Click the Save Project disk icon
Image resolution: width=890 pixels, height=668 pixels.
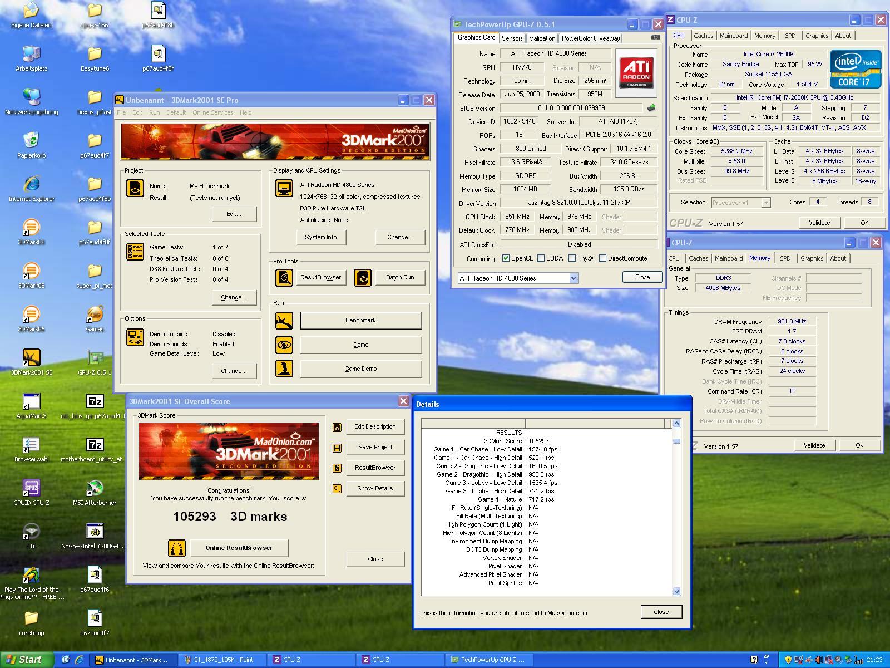pyautogui.click(x=337, y=448)
